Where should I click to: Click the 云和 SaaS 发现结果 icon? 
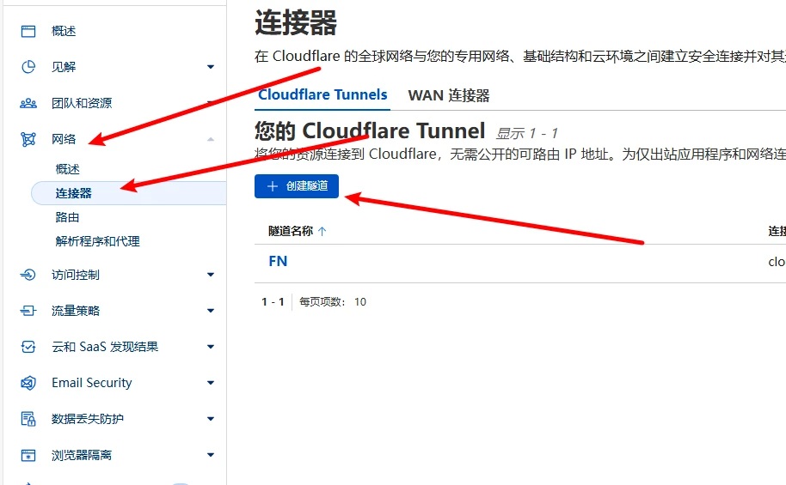(x=28, y=347)
